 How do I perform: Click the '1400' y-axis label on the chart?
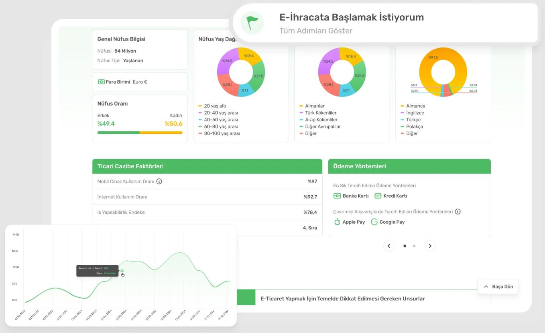pos(15,234)
